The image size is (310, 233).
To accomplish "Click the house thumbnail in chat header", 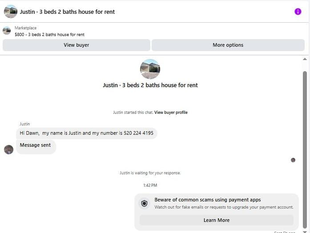I will point(11,12).
